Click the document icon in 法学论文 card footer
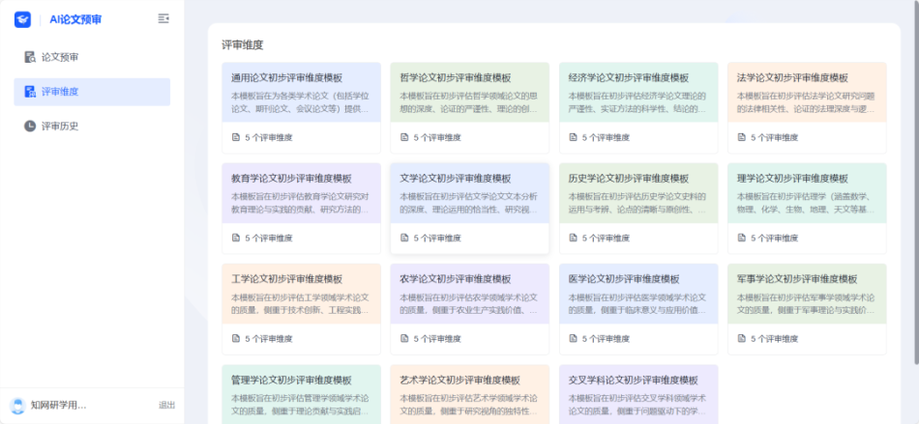The width and height of the screenshot is (919, 424). 742,137
